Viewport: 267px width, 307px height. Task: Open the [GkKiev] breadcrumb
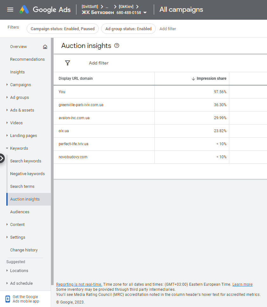pos(126,7)
